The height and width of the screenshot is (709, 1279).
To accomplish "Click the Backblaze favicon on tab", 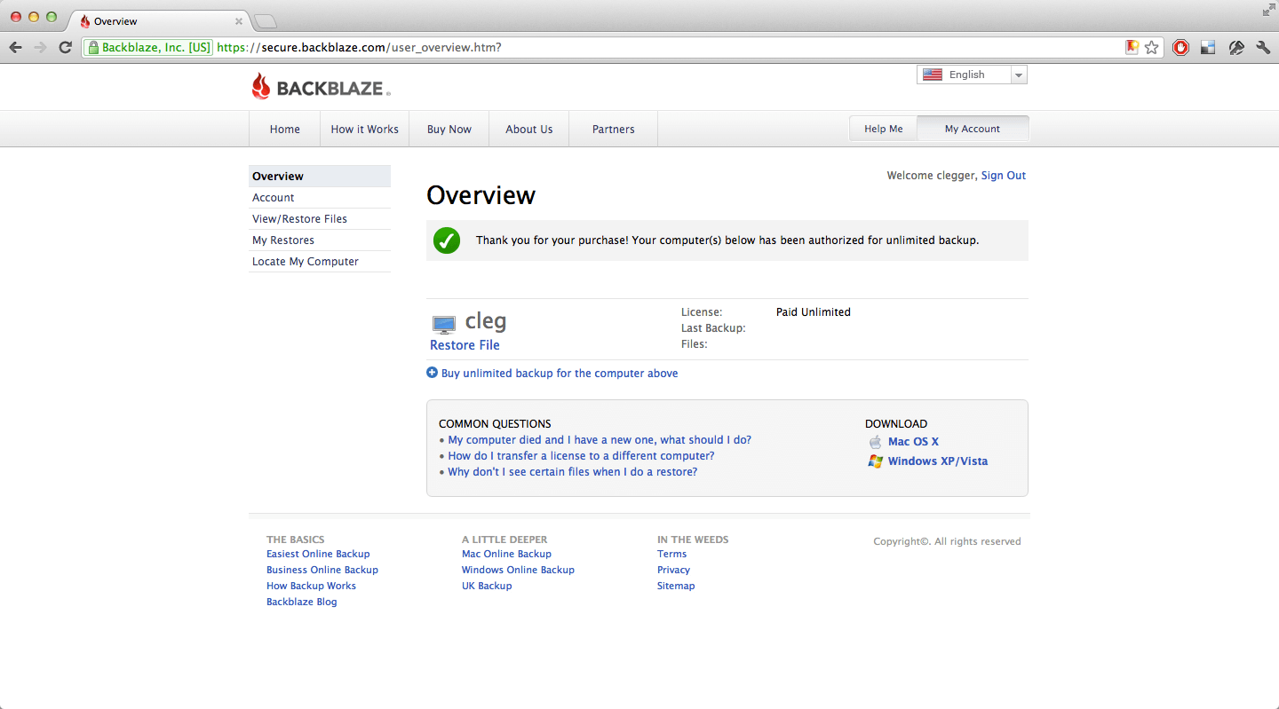I will (x=85, y=21).
